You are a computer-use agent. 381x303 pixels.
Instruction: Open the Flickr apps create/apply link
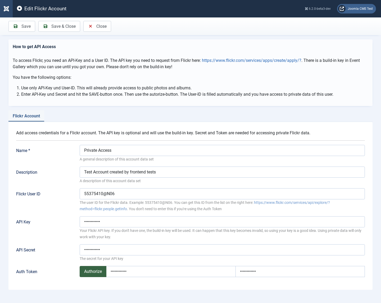coord(251,60)
